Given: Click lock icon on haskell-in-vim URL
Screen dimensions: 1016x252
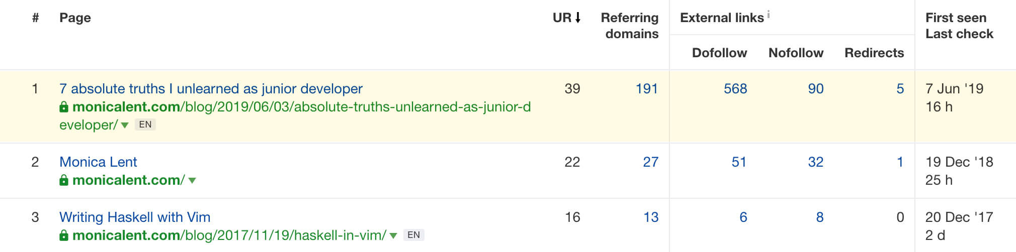Looking at the screenshot, I should click(x=64, y=235).
